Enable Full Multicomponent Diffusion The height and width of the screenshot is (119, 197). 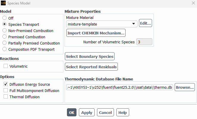pyautogui.click(x=6, y=90)
